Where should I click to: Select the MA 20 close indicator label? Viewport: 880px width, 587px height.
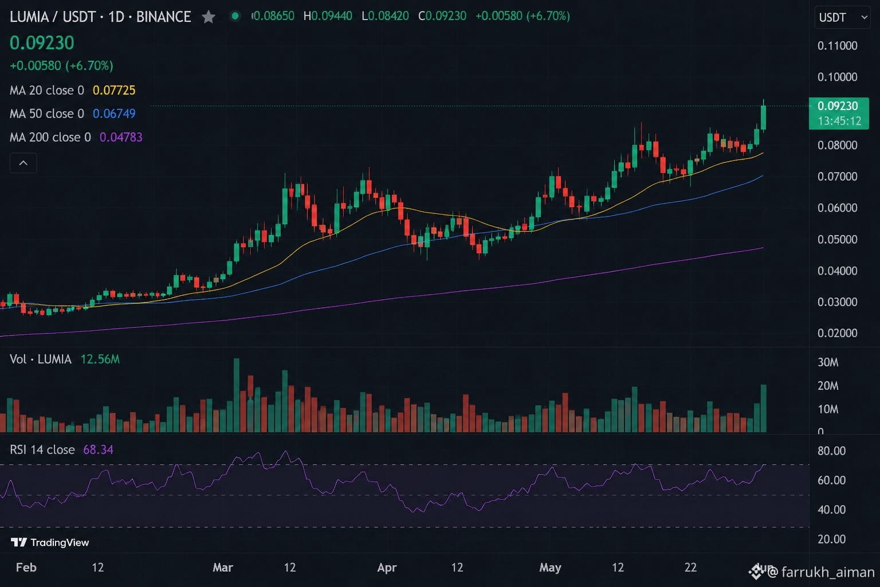click(47, 90)
